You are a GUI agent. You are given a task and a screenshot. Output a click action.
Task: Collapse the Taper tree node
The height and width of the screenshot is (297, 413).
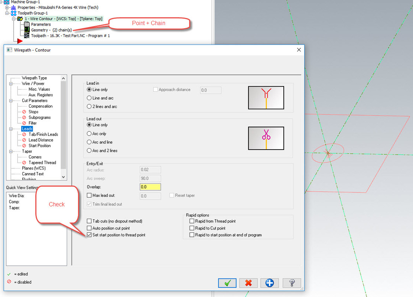(11, 151)
